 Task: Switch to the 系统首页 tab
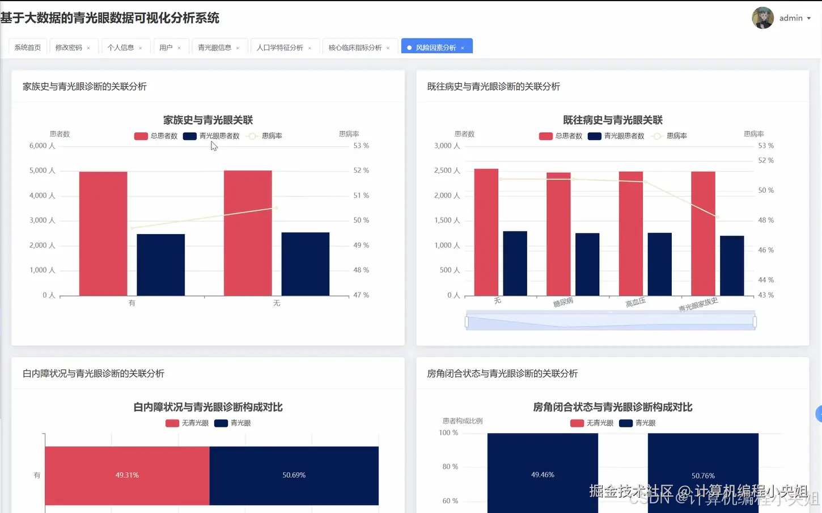point(27,46)
